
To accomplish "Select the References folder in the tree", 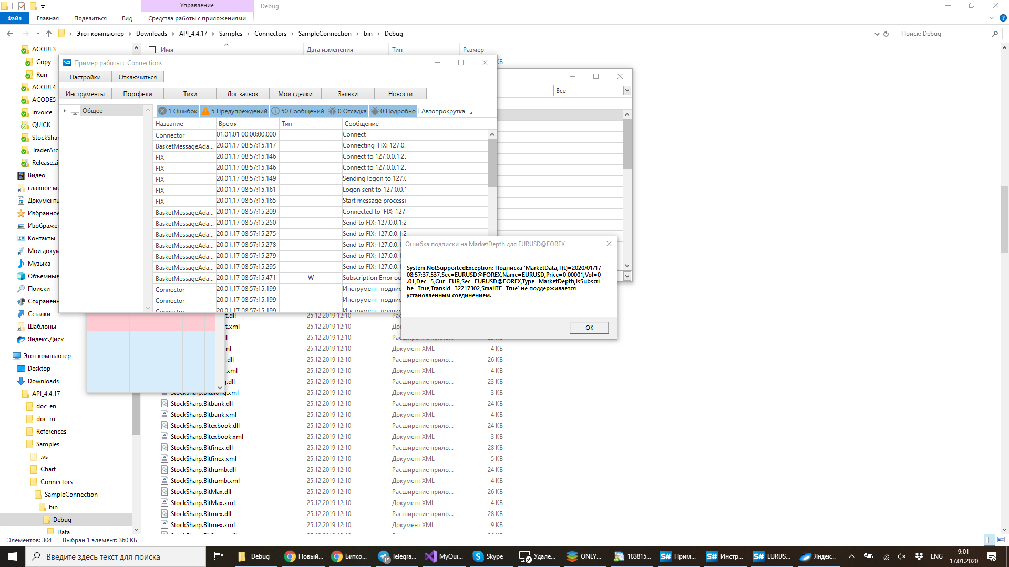I will [x=51, y=432].
